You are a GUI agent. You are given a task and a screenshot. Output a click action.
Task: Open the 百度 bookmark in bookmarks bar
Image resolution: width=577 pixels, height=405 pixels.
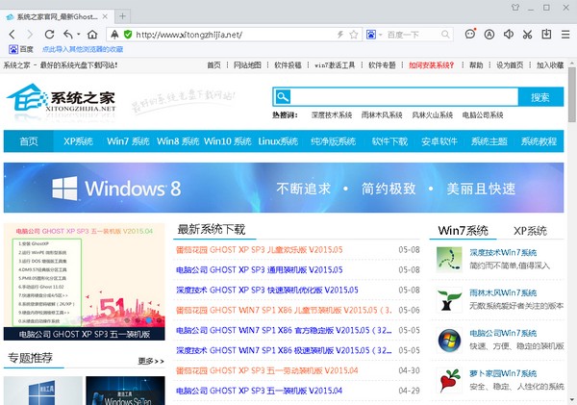(21, 49)
